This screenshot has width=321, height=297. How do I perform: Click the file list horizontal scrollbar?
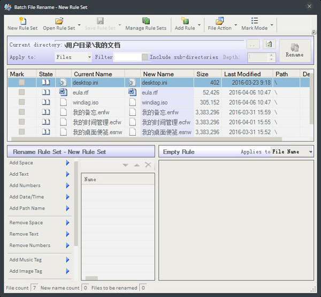147,139
